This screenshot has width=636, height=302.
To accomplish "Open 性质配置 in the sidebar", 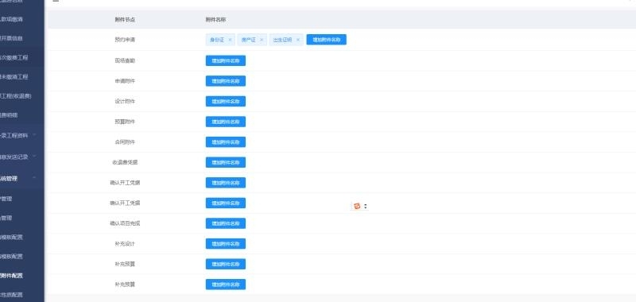I will pos(11,295).
